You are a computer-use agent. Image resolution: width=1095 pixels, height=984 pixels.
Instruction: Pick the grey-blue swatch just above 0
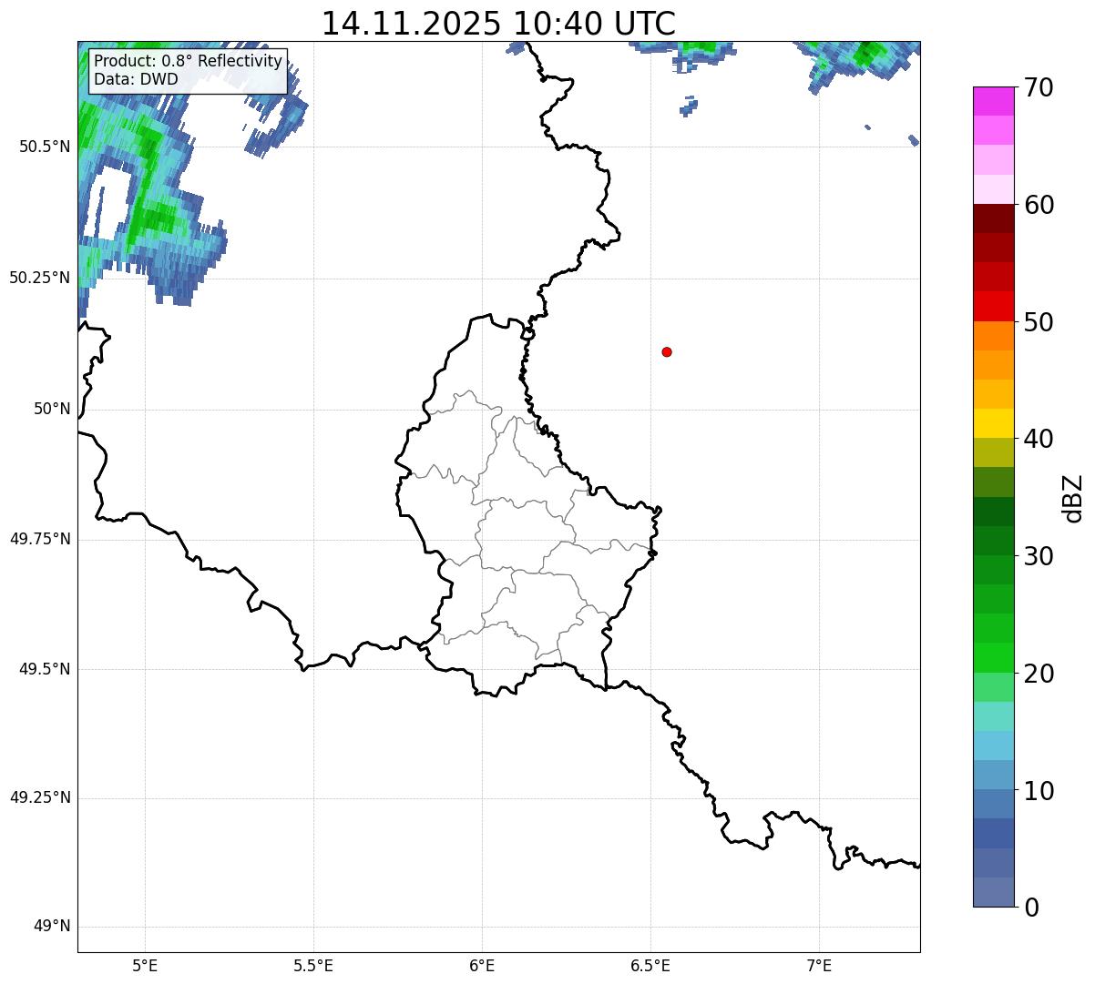coord(994,891)
